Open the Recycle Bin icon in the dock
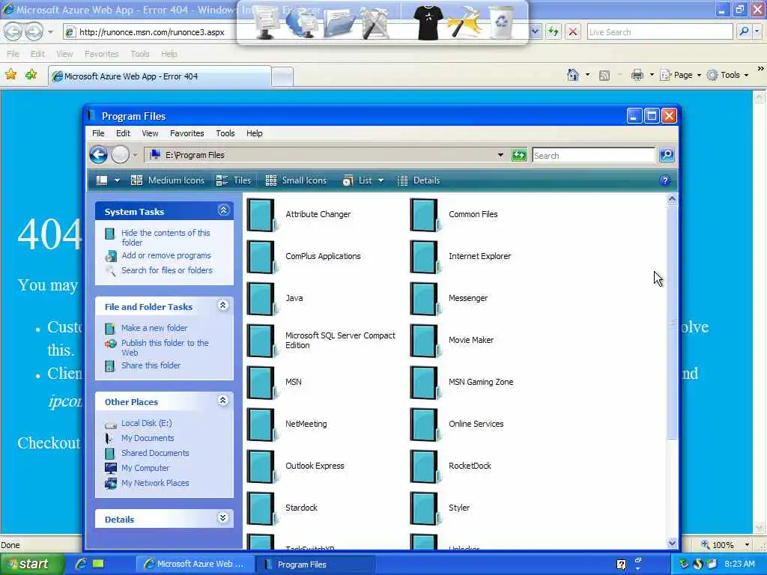The width and height of the screenshot is (767, 575). [501, 22]
